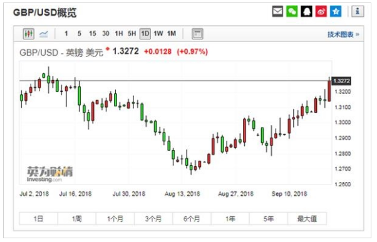The width and height of the screenshot is (377, 242).
Task: Click the GBP/USD概览 heading
Action: [45, 13]
